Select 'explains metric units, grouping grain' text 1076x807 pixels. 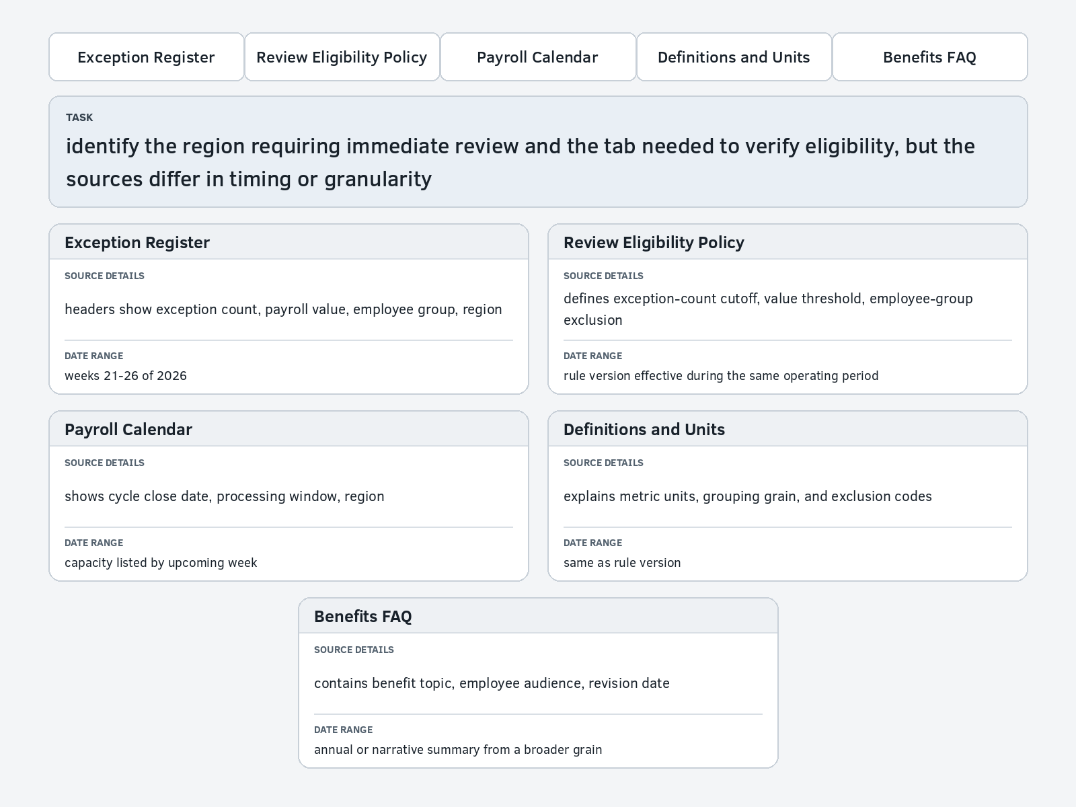[748, 496]
